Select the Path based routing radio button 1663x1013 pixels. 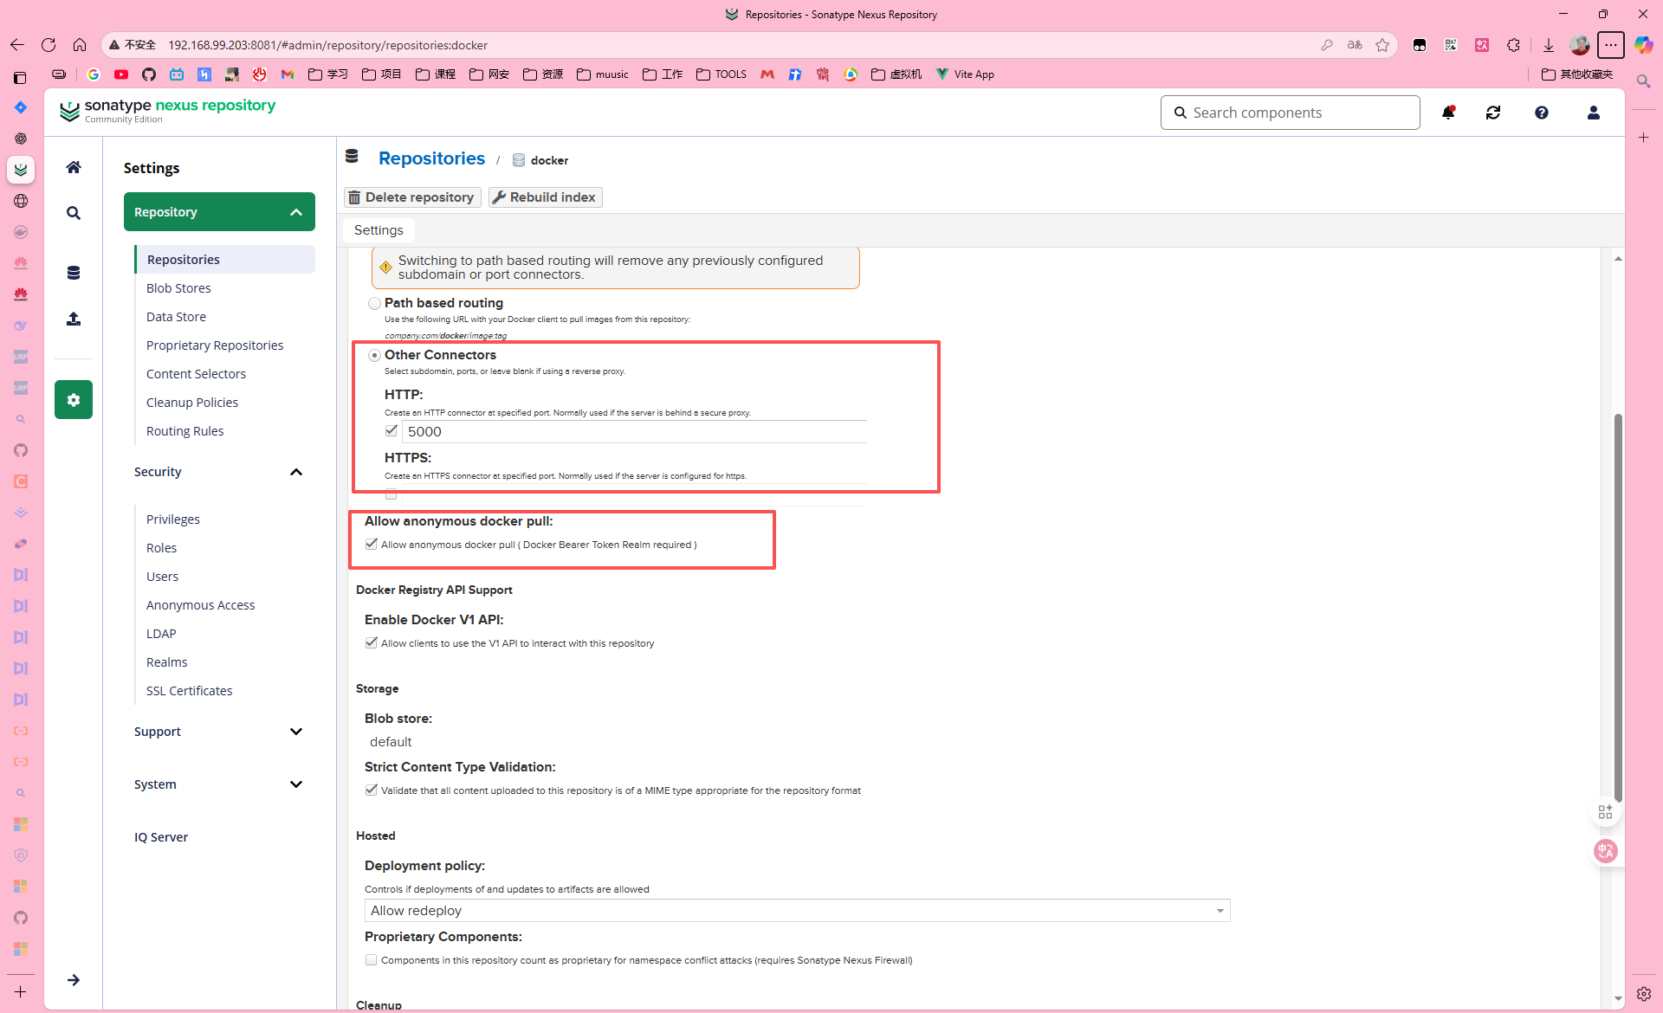point(374,303)
